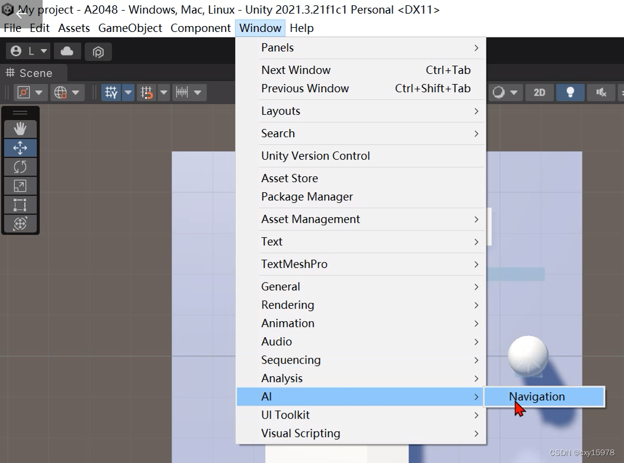Image resolution: width=624 pixels, height=463 pixels.
Task: Open the Edit menu
Action: pos(40,28)
